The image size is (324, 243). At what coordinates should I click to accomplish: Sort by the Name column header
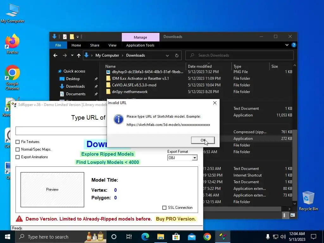click(110, 66)
